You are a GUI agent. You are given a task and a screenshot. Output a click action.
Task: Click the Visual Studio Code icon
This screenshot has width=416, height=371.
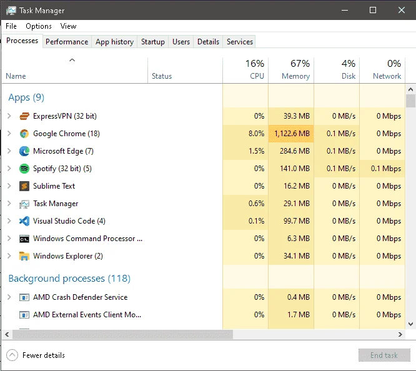[x=24, y=221]
